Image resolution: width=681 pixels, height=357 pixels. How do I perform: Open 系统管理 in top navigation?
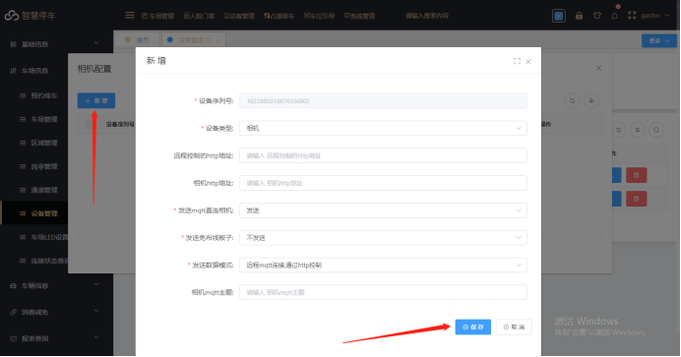359,16
